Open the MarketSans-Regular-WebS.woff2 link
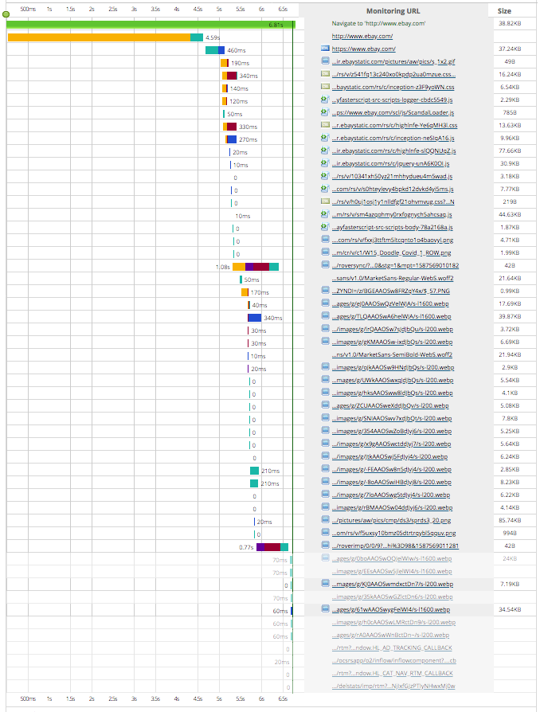This screenshot has width=544, height=712. point(393,278)
